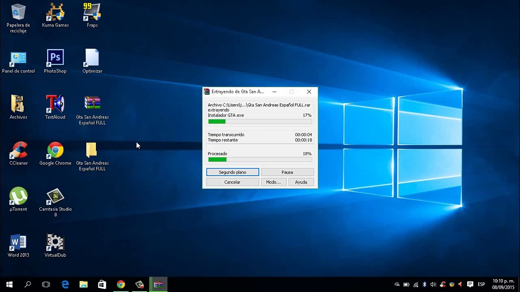The width and height of the screenshot is (520, 292).
Task: Select the Gta San Andreas RAR archive icon
Action: click(92, 110)
